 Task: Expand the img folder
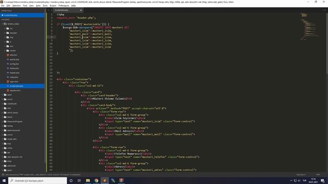(x=5, y=37)
